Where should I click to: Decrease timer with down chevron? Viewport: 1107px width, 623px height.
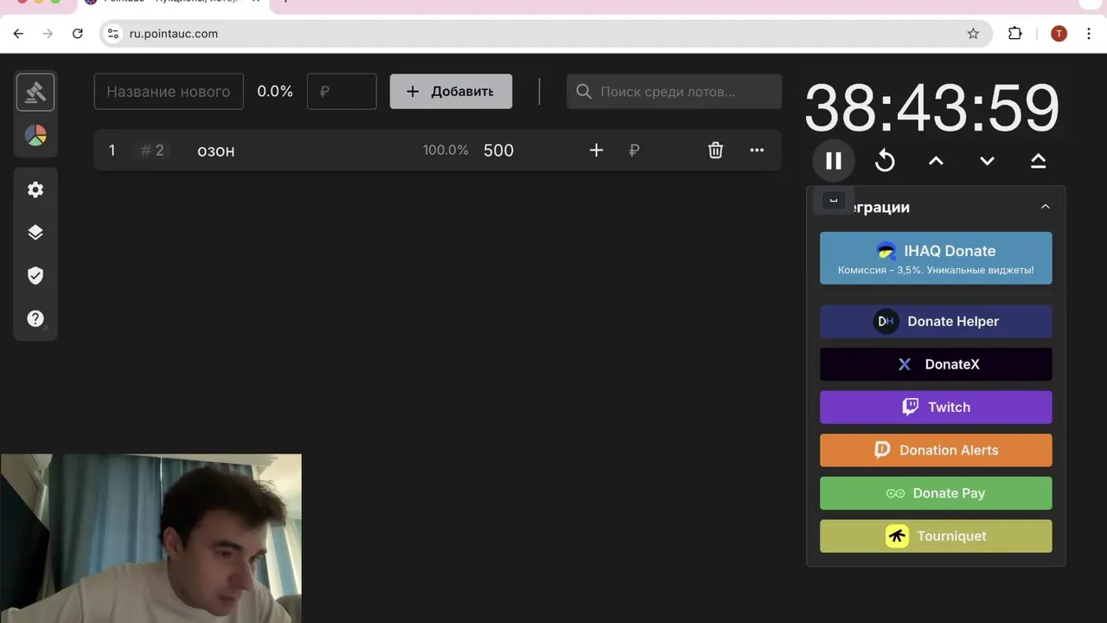987,161
